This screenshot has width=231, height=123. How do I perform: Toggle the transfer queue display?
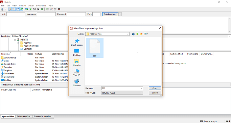point(22,9)
